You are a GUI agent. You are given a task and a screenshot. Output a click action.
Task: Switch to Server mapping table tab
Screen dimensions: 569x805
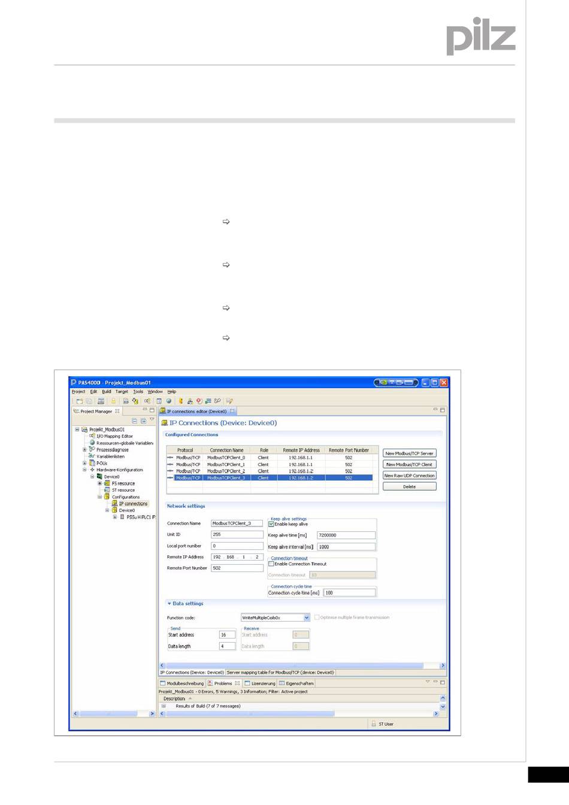click(280, 673)
